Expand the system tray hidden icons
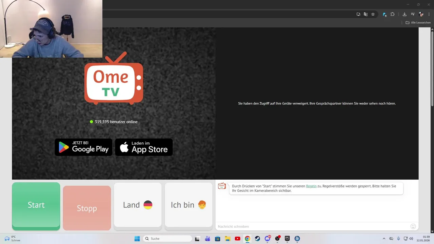The width and height of the screenshot is (434, 244). point(384,239)
